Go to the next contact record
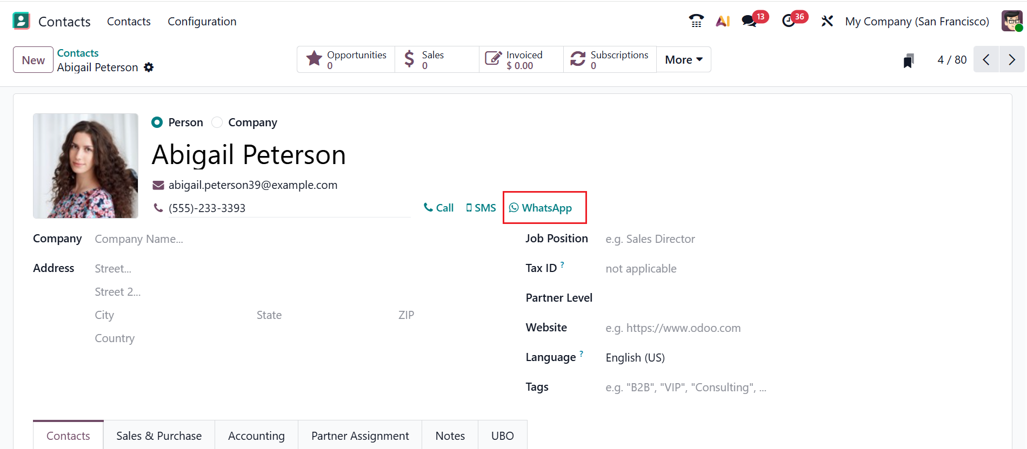This screenshot has height=449, width=1027. 1012,59
